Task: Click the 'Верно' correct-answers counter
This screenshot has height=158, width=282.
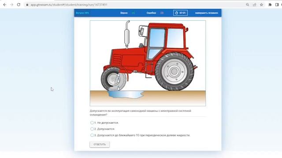Action: pyautogui.click(x=128, y=13)
